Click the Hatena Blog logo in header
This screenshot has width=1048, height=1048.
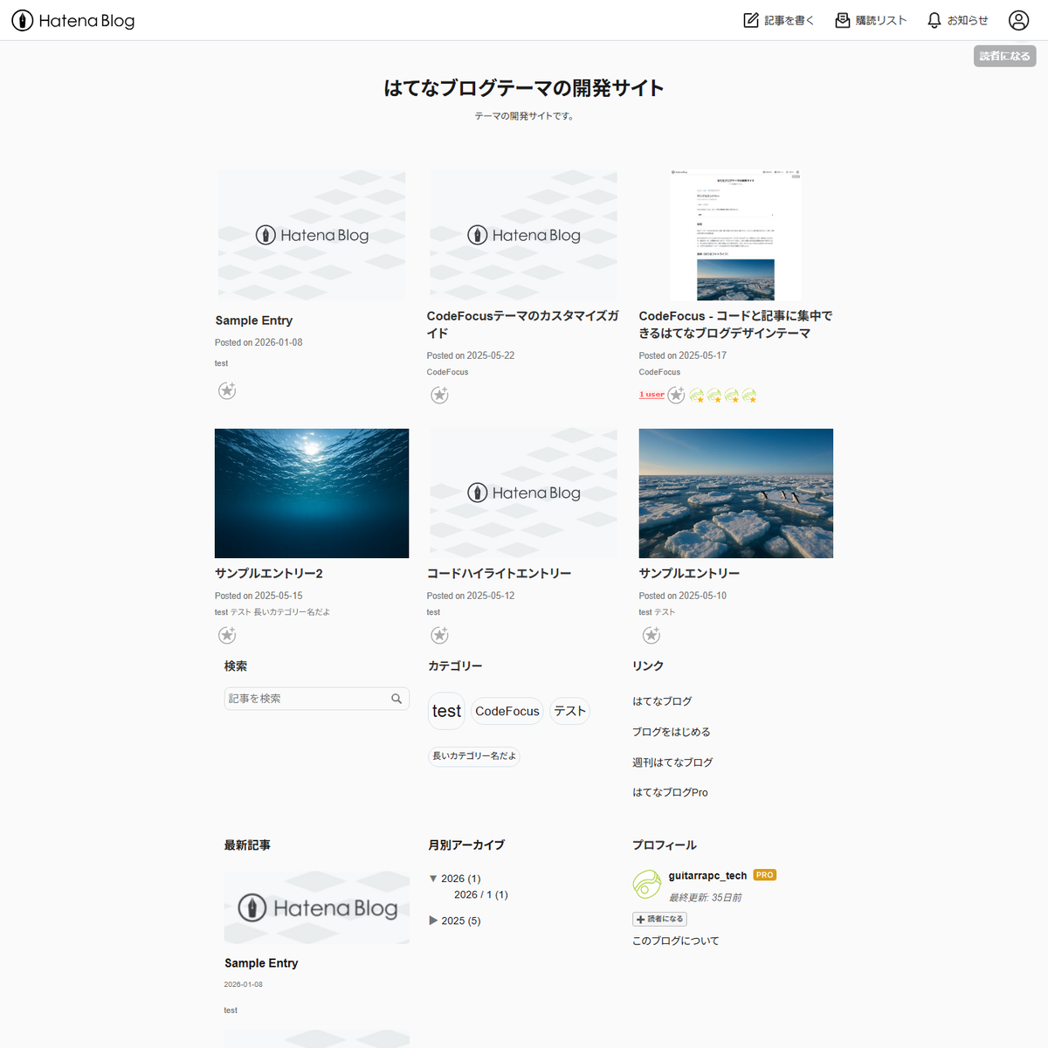[x=73, y=20]
